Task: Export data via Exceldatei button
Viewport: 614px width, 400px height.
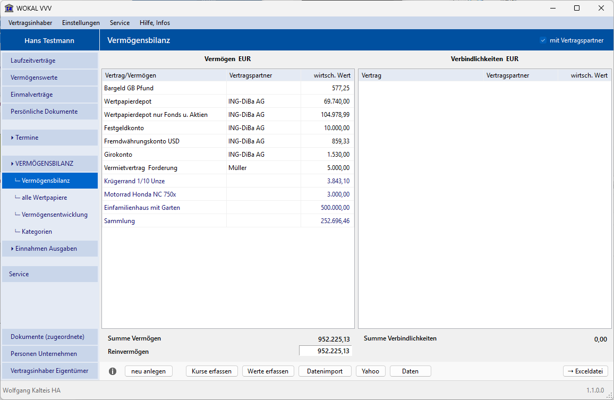Action: 585,371
